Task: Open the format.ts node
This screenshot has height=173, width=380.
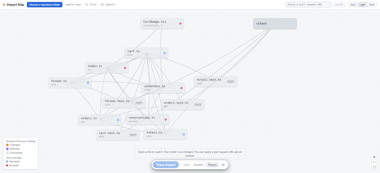Action: click(70, 83)
